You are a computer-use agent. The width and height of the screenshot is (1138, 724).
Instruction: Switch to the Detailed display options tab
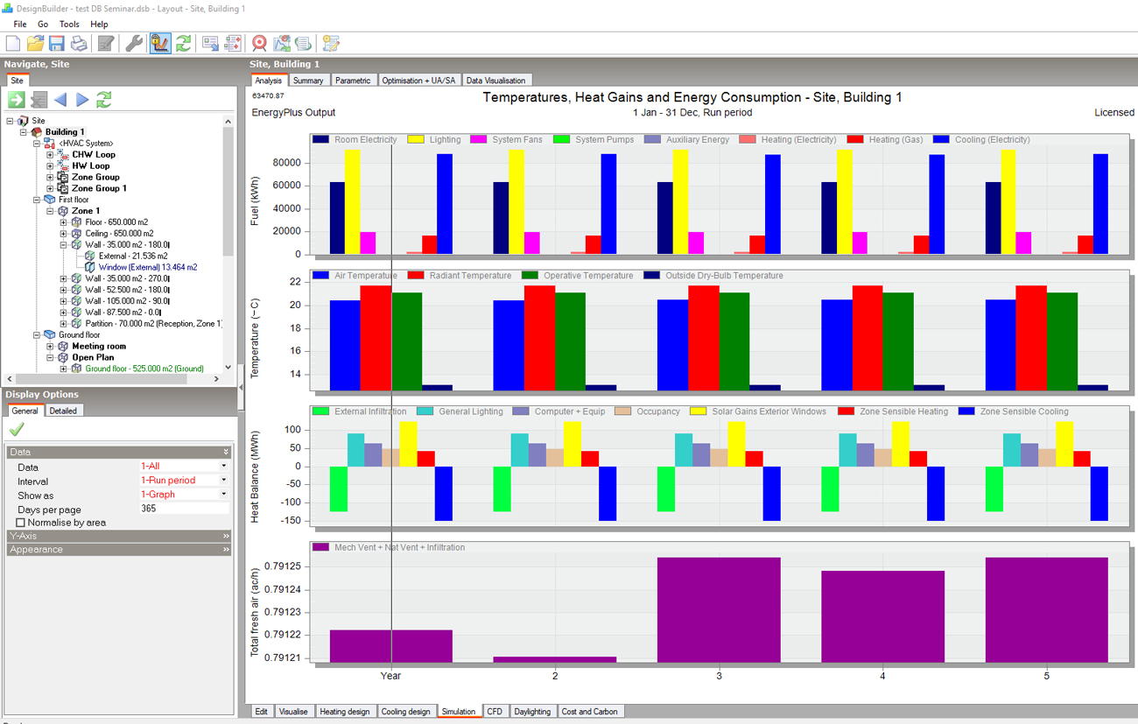63,411
